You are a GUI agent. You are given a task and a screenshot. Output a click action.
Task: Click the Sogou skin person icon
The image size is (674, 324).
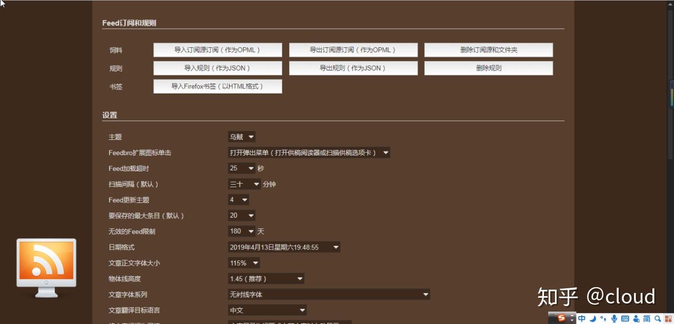637,318
